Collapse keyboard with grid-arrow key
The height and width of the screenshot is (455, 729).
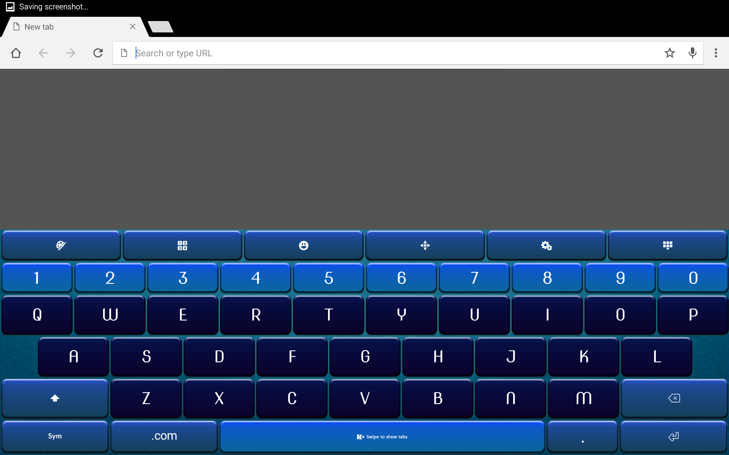tap(667, 245)
